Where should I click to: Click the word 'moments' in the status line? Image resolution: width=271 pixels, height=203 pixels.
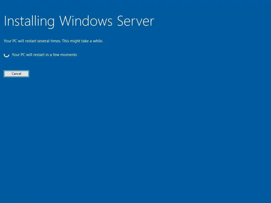[69, 55]
